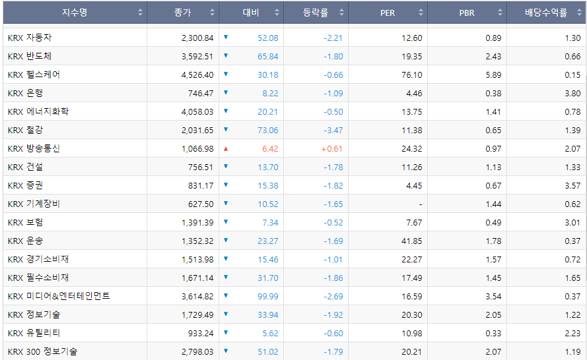The width and height of the screenshot is (587, 360).
Task: Click the red up arrow in KRX 방송통신 row
Action: 226,149
